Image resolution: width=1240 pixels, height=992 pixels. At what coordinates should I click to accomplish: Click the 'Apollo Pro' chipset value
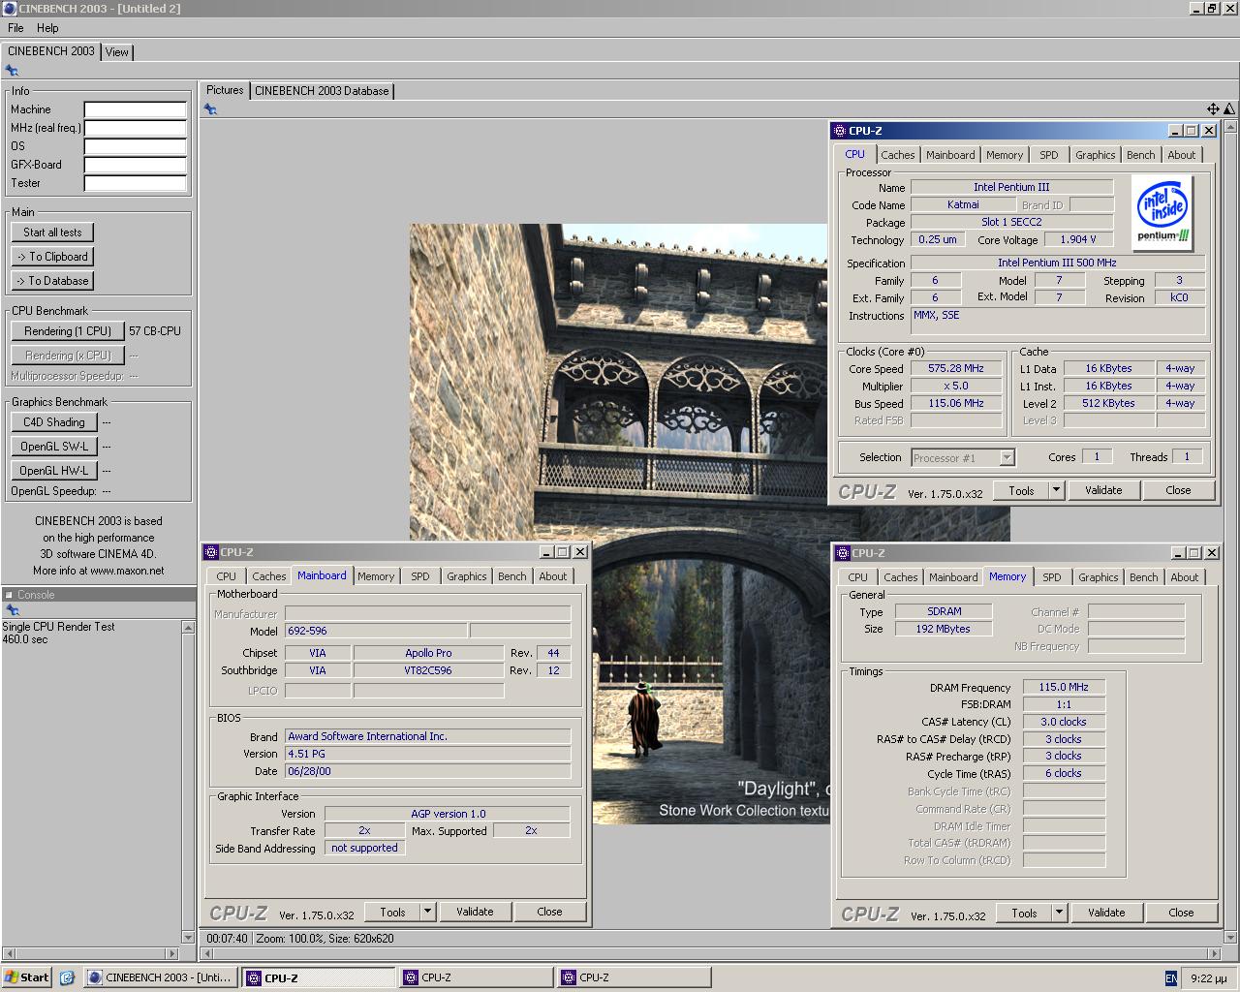click(x=428, y=653)
